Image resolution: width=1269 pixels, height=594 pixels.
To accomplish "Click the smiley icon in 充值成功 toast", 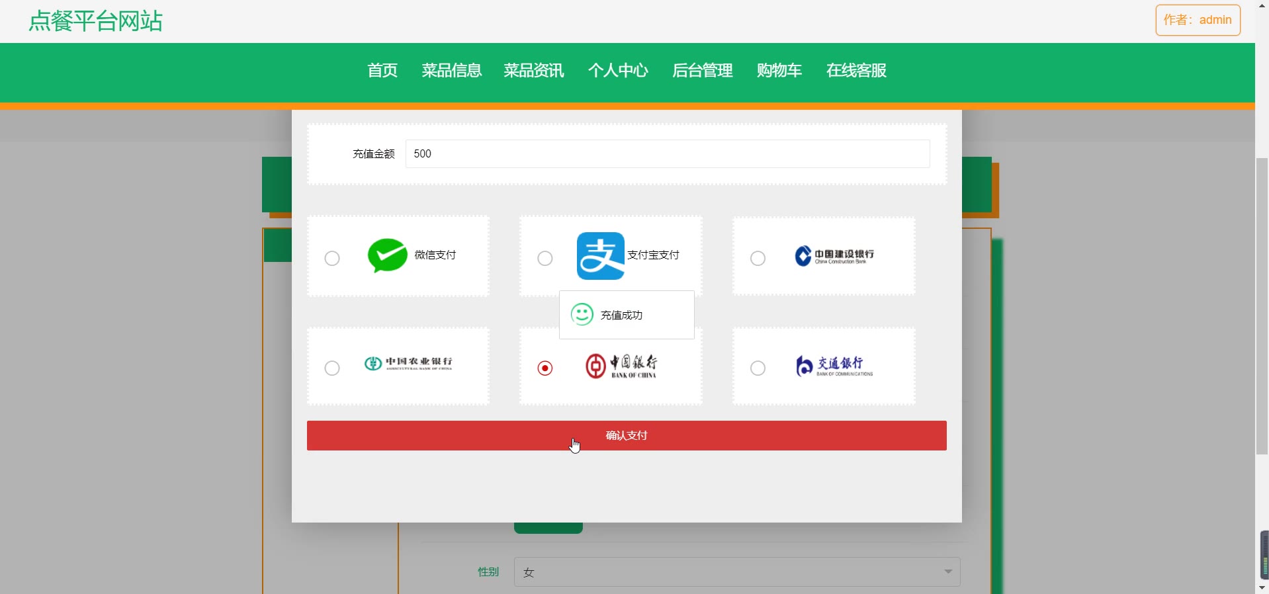I will [x=582, y=314].
